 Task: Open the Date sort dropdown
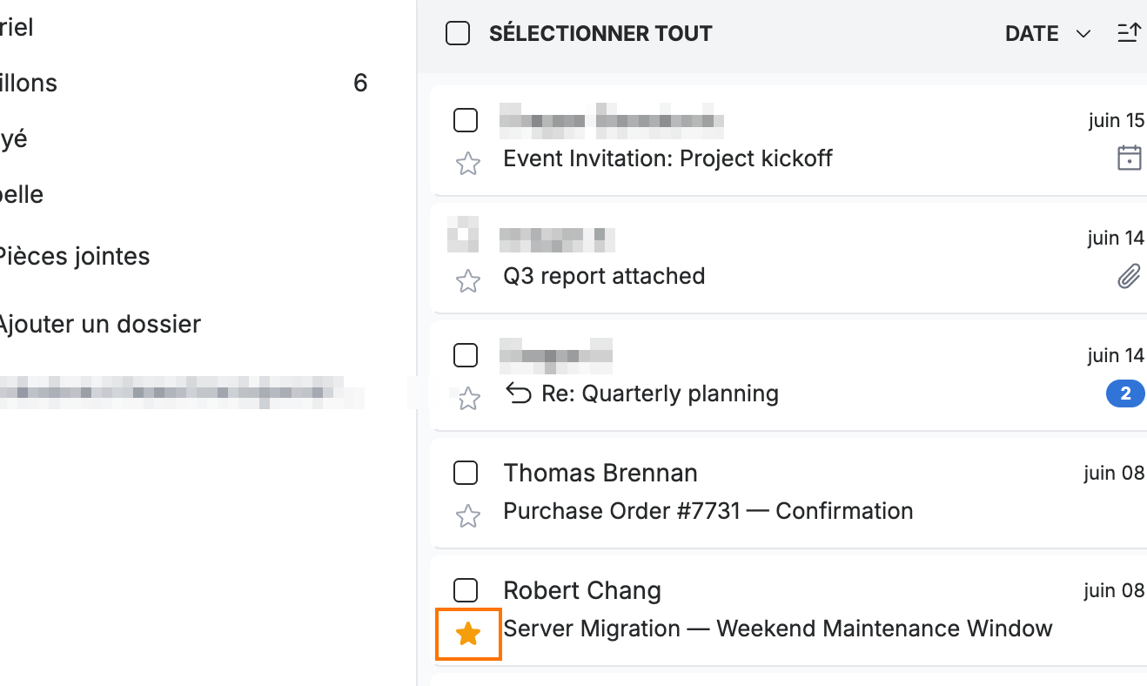click(1048, 33)
